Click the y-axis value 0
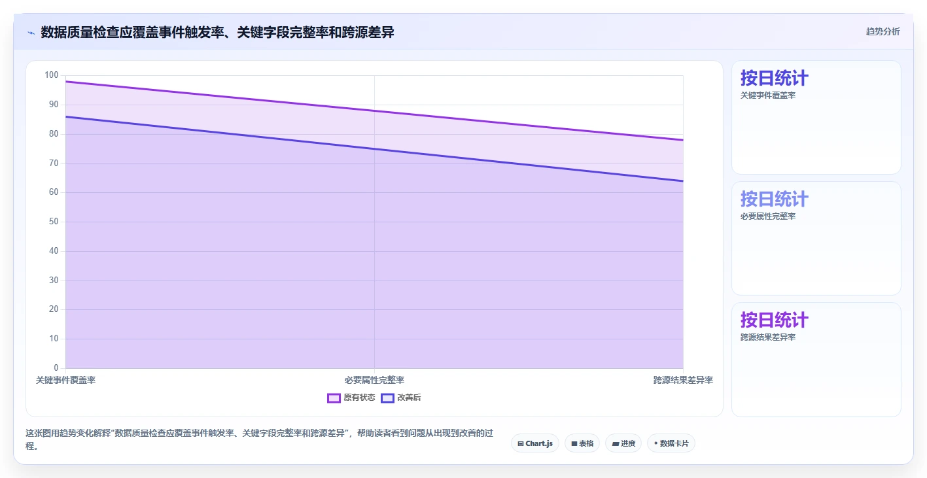 (x=56, y=368)
